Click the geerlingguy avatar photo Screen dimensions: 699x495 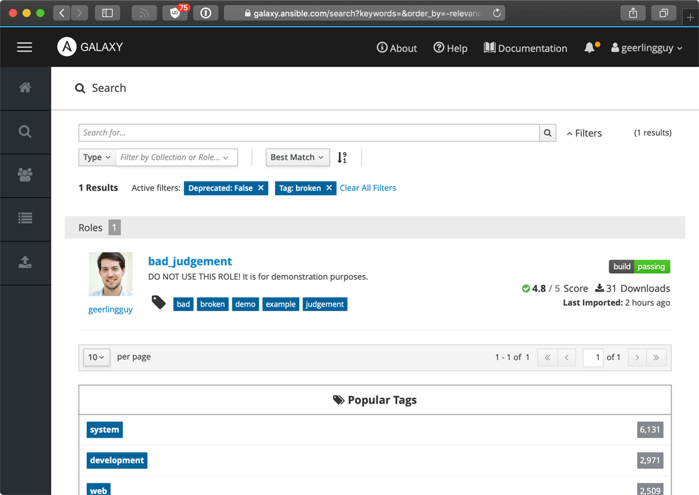coord(111,274)
